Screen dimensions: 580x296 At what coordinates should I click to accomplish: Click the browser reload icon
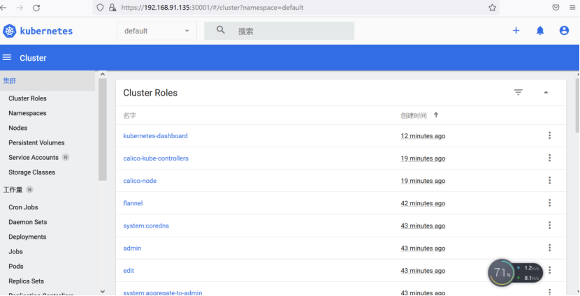[x=36, y=8]
